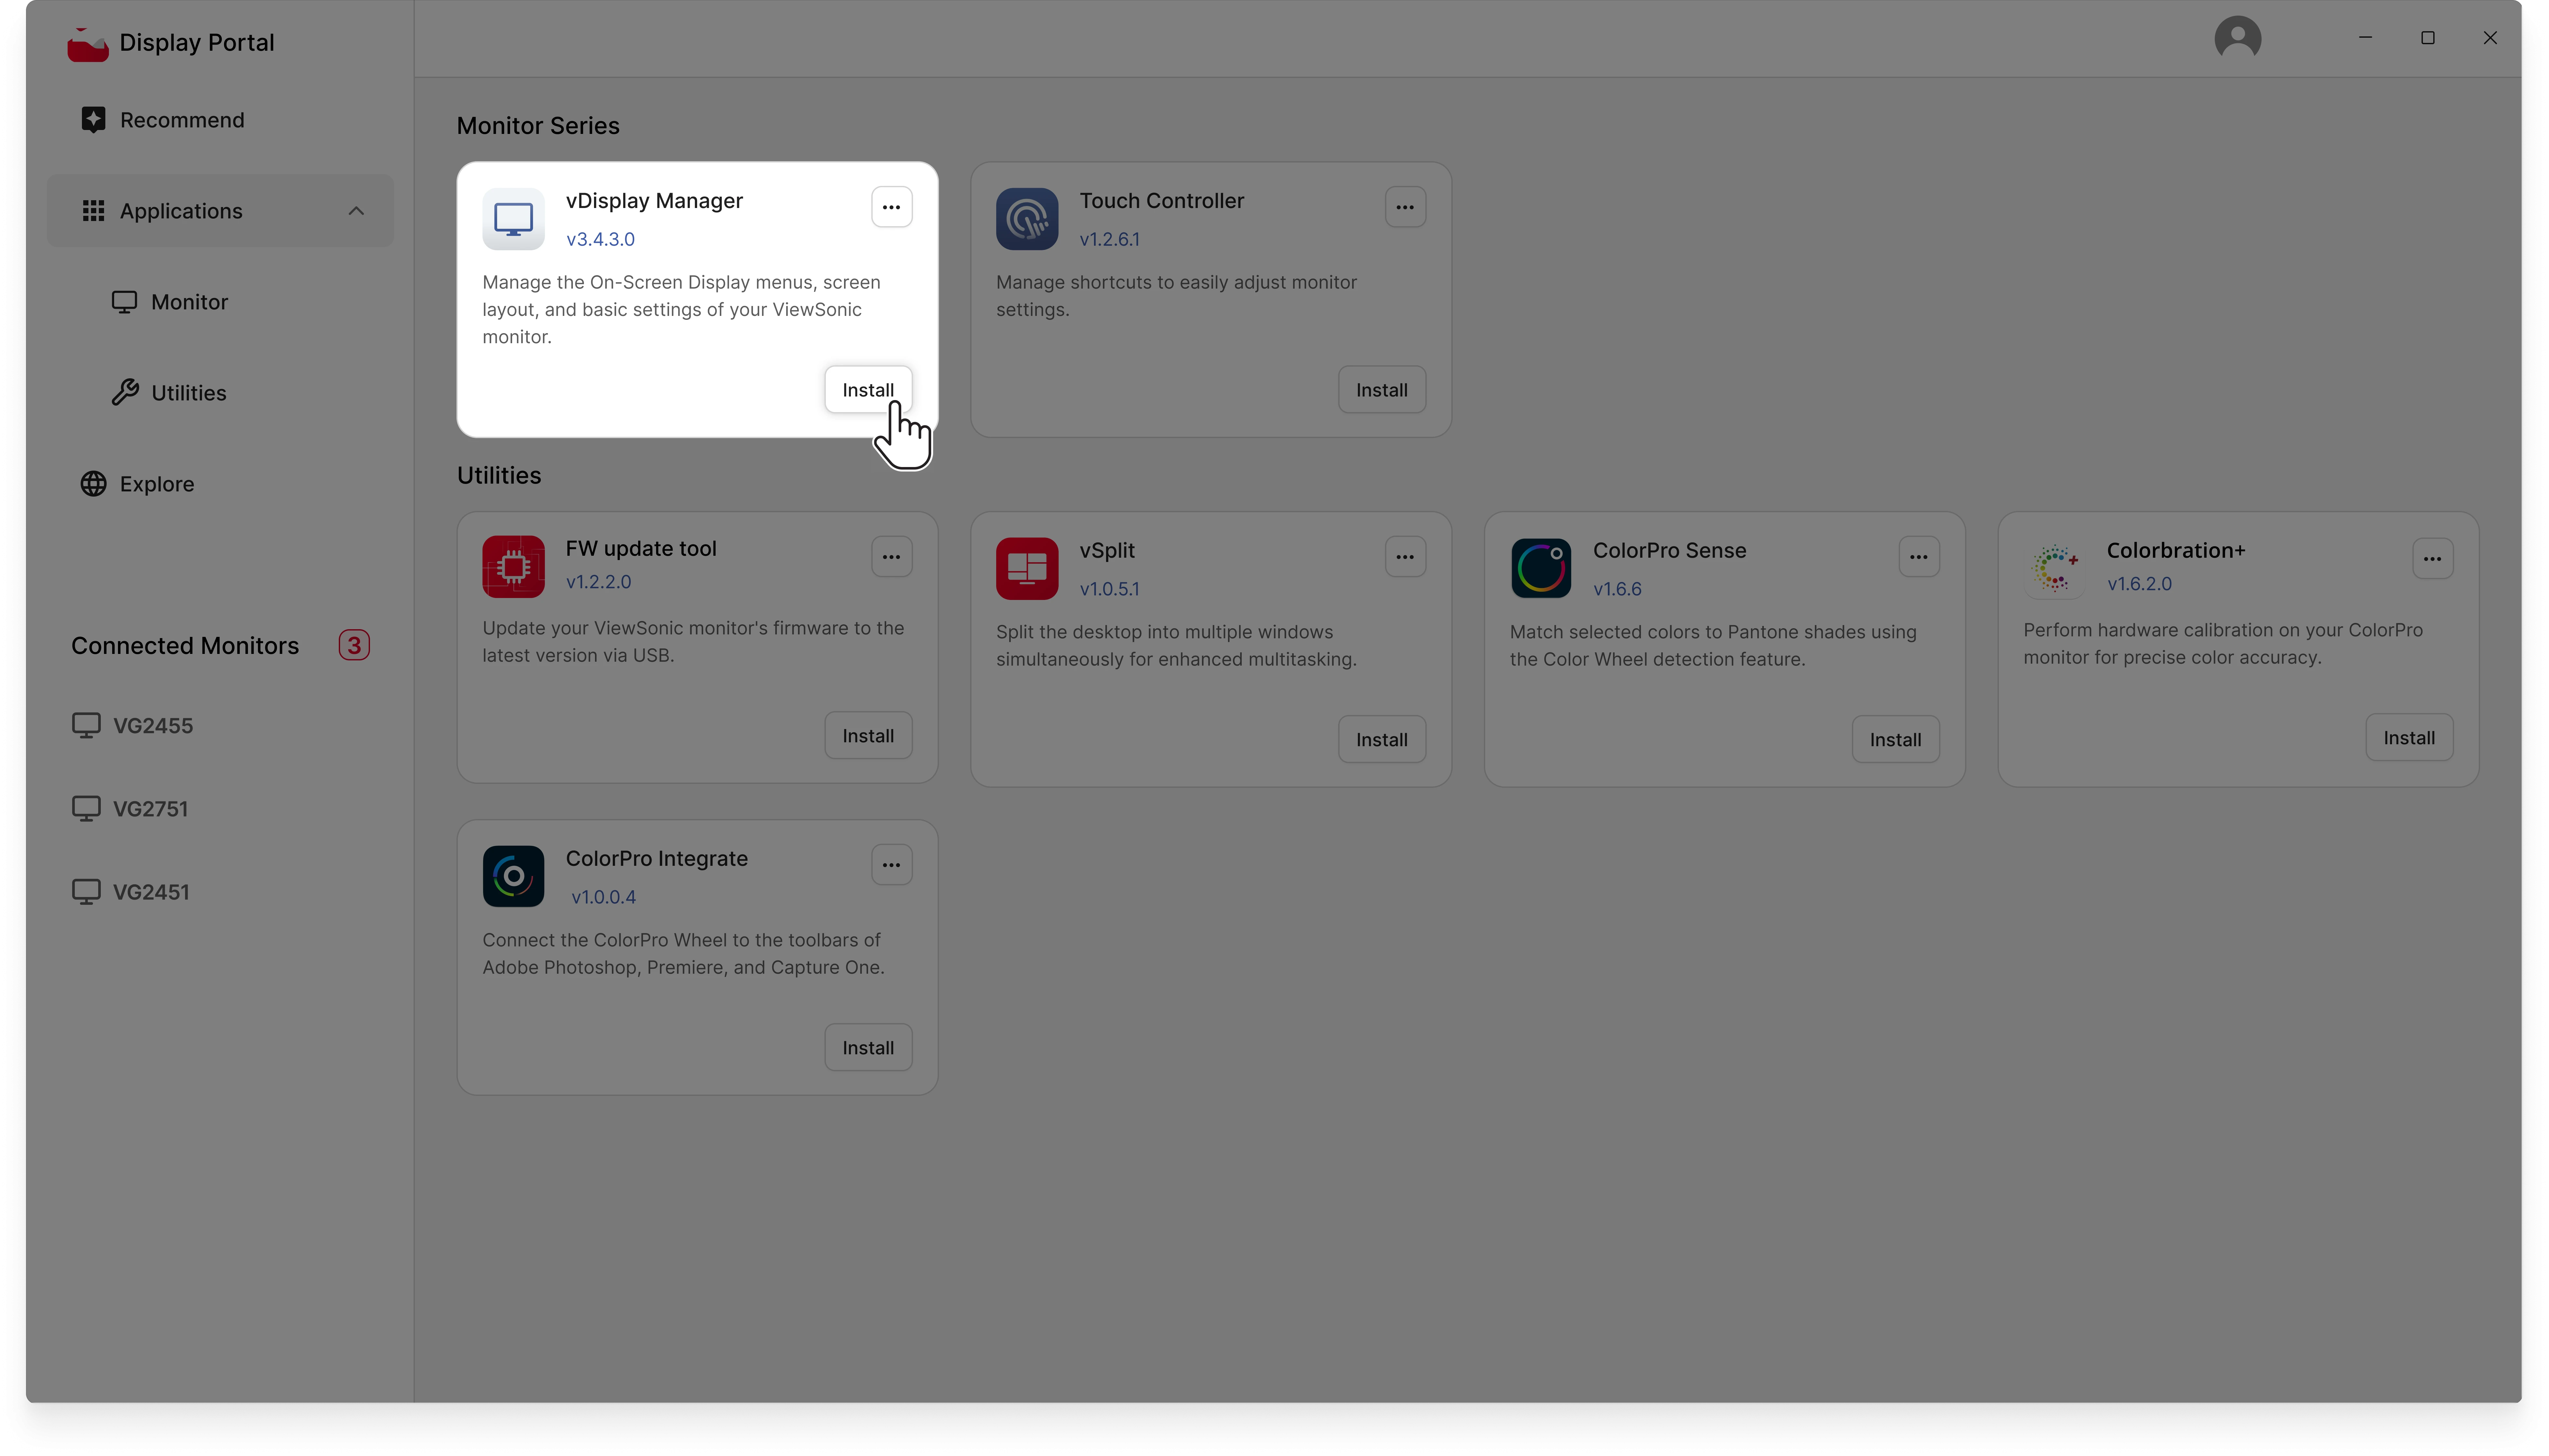Click the Colorbration+ app icon
This screenshot has width=2549, height=1456.
click(2055, 569)
